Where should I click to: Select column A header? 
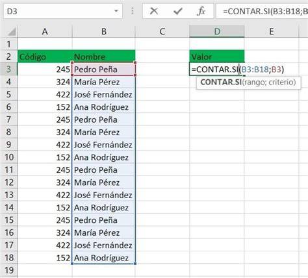(45, 32)
